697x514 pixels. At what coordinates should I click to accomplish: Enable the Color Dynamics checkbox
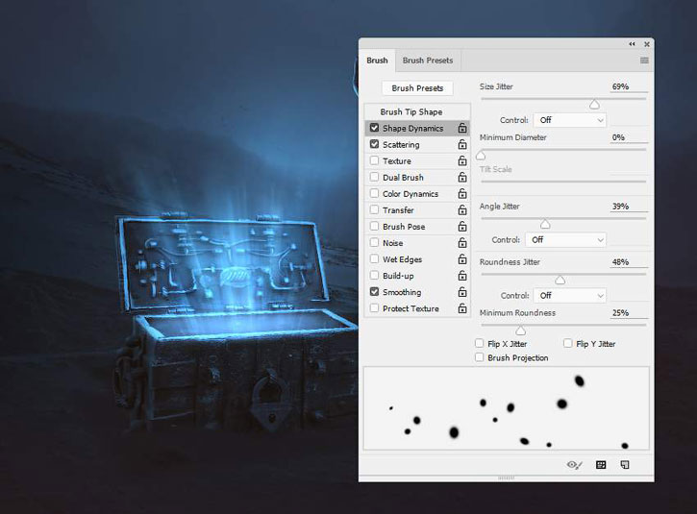(374, 193)
